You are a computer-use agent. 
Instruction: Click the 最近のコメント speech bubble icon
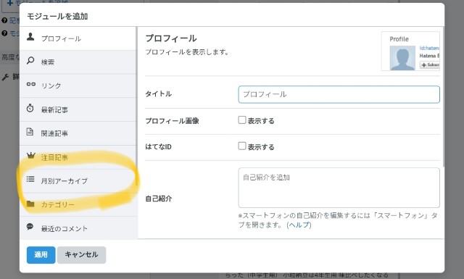pyautogui.click(x=30, y=227)
